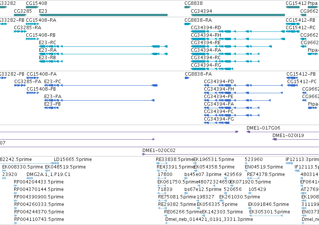Viewport: 319px width, 225px height.
Task: Select protein CG34394-PD
Action: 219,82
